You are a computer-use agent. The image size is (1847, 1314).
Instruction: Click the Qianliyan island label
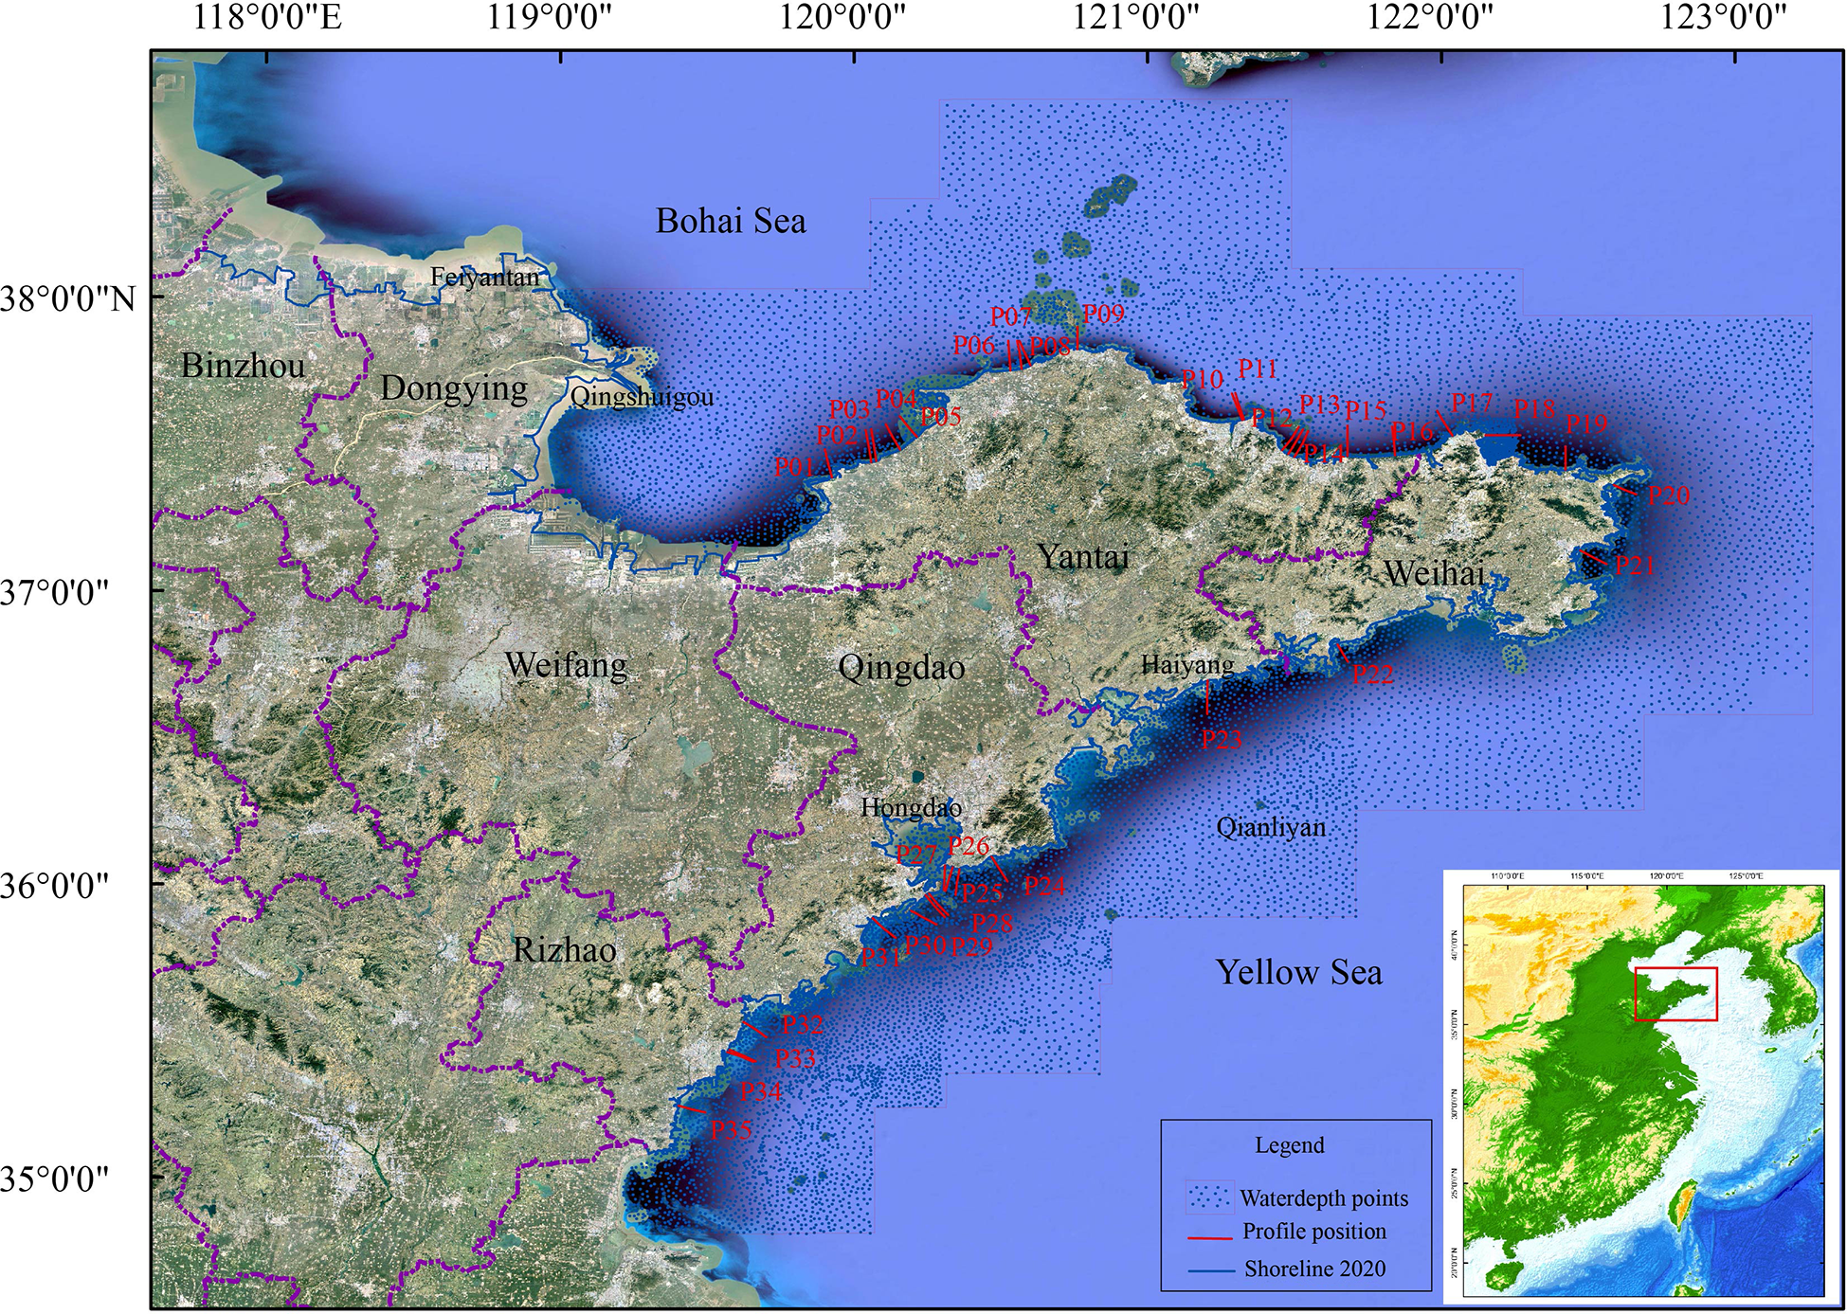pyautogui.click(x=1271, y=828)
